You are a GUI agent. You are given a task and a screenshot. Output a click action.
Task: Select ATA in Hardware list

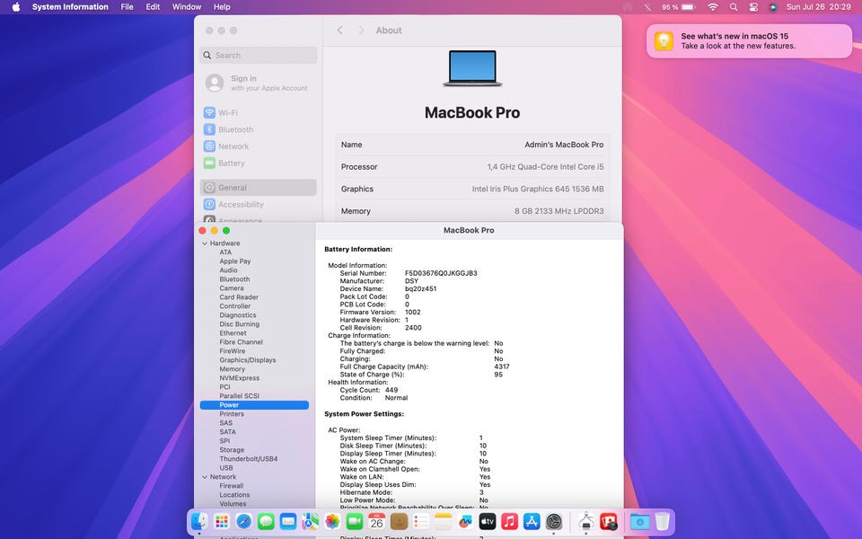click(x=225, y=252)
